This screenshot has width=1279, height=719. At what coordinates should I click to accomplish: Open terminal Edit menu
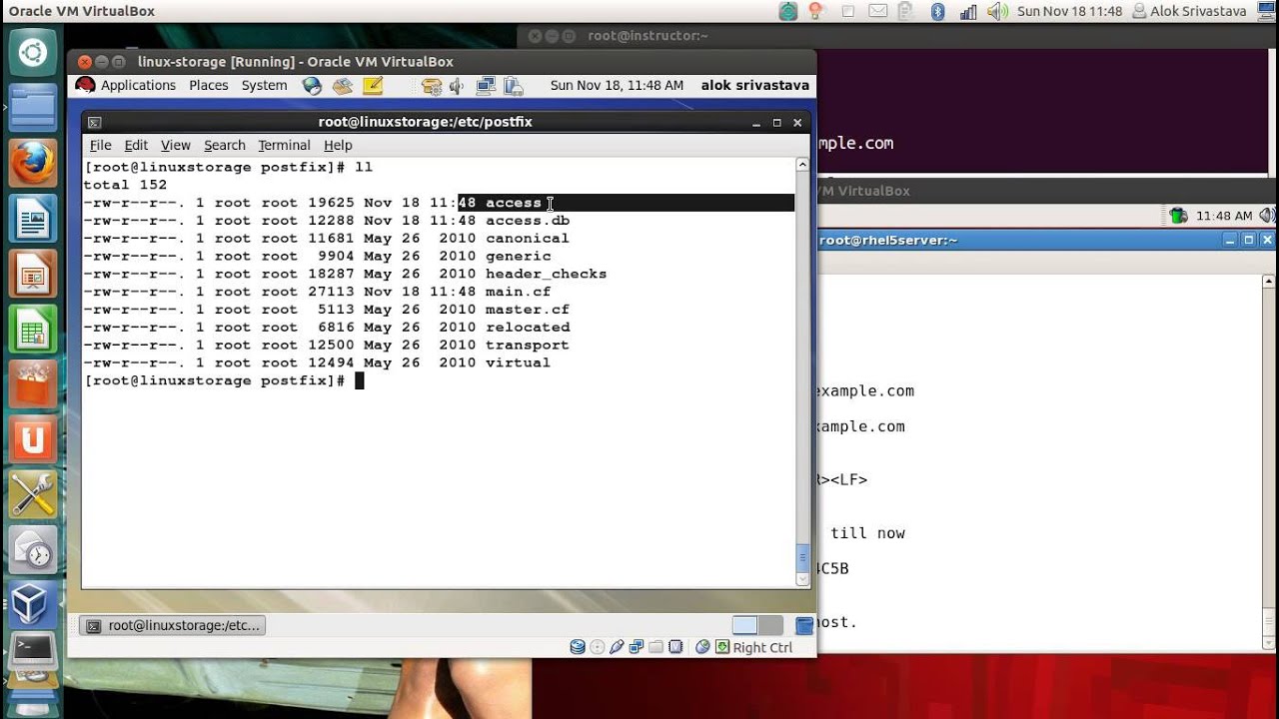point(136,146)
